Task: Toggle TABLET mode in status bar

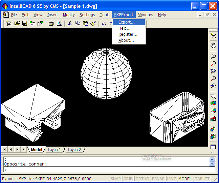Action: coord(202,179)
